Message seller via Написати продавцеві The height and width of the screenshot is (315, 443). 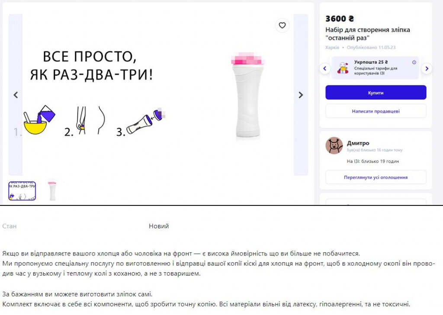pyautogui.click(x=376, y=111)
